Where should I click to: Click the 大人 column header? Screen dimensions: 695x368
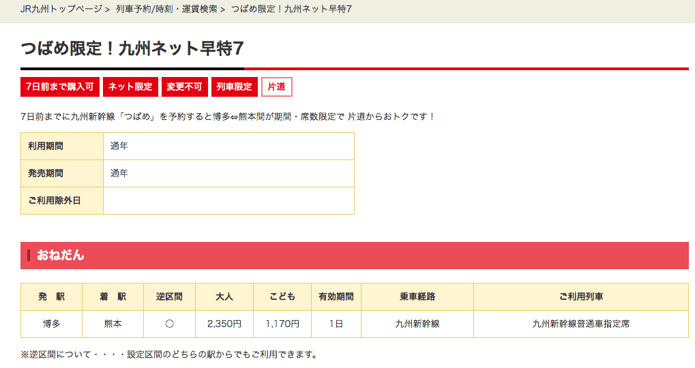click(224, 296)
